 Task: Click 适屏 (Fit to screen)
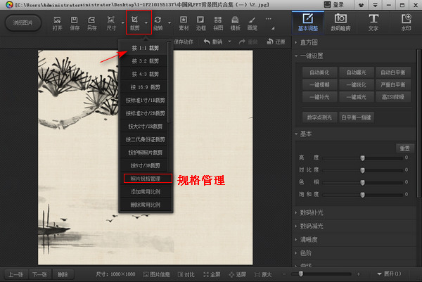237,274
